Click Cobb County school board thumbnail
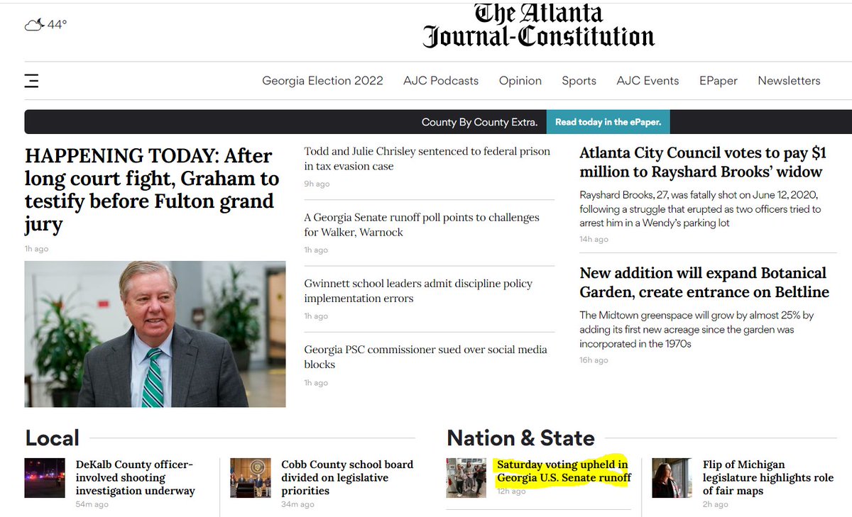The image size is (852, 517). point(251,478)
